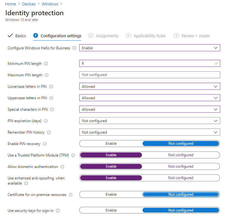
Task: Click info icon beside Allow biometric authentication
Action: pyautogui.click(x=62, y=167)
